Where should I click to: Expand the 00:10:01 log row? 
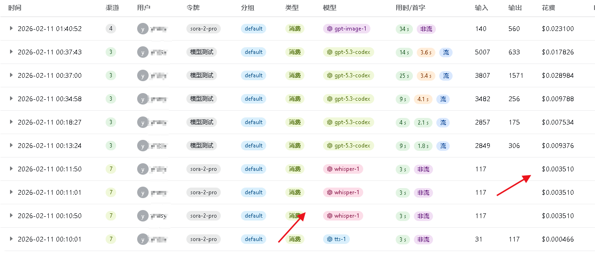click(11, 239)
